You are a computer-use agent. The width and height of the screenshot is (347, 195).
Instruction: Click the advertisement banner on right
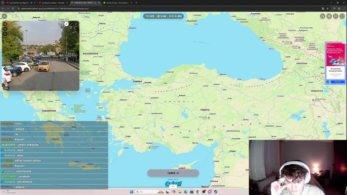336,63
